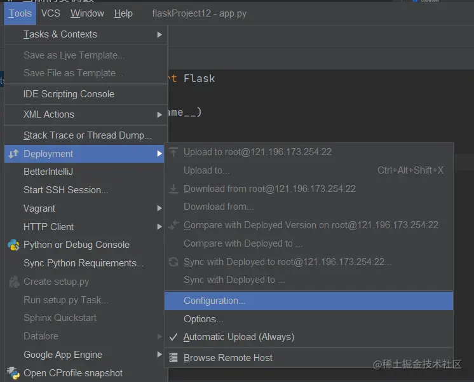The width and height of the screenshot is (474, 382).
Task: Open Python or Debug Console
Action: [85, 245]
